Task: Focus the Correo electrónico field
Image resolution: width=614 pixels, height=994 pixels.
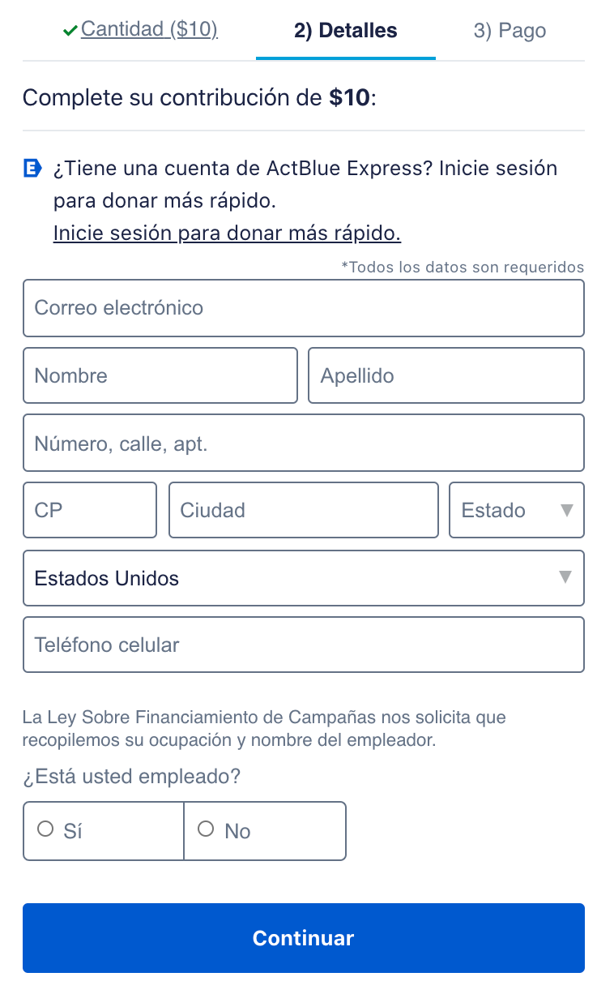Action: tap(303, 308)
